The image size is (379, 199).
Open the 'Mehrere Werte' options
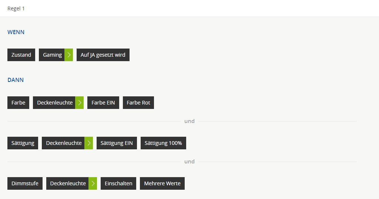point(162,183)
